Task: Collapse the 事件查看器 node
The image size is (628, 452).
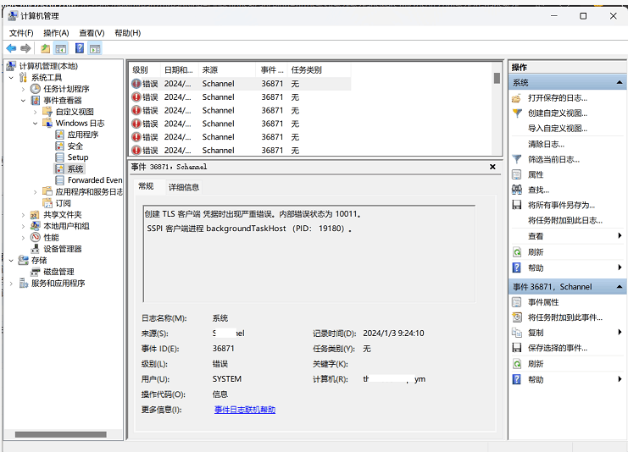Action: click(23, 101)
